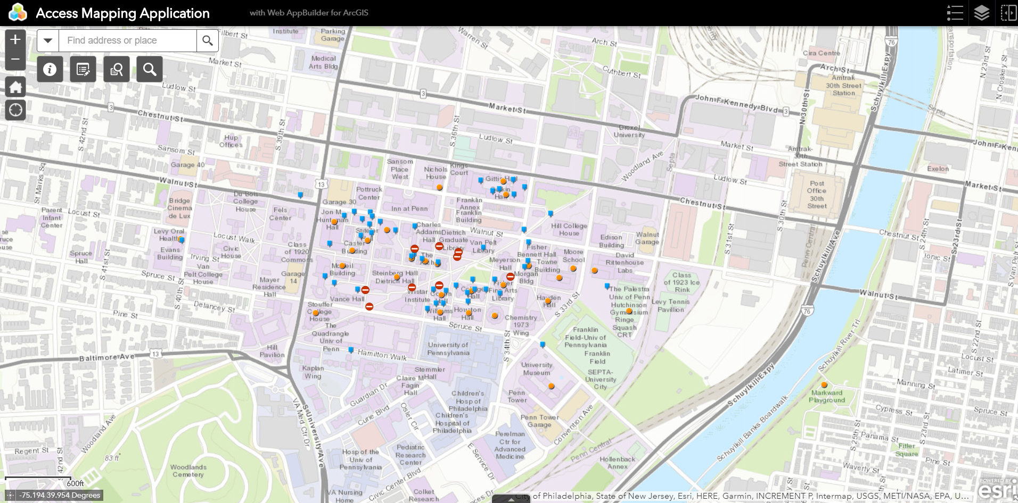This screenshot has height=503, width=1018.
Task: Select the orange dot at Hayden Hall
Action: pyautogui.click(x=547, y=301)
